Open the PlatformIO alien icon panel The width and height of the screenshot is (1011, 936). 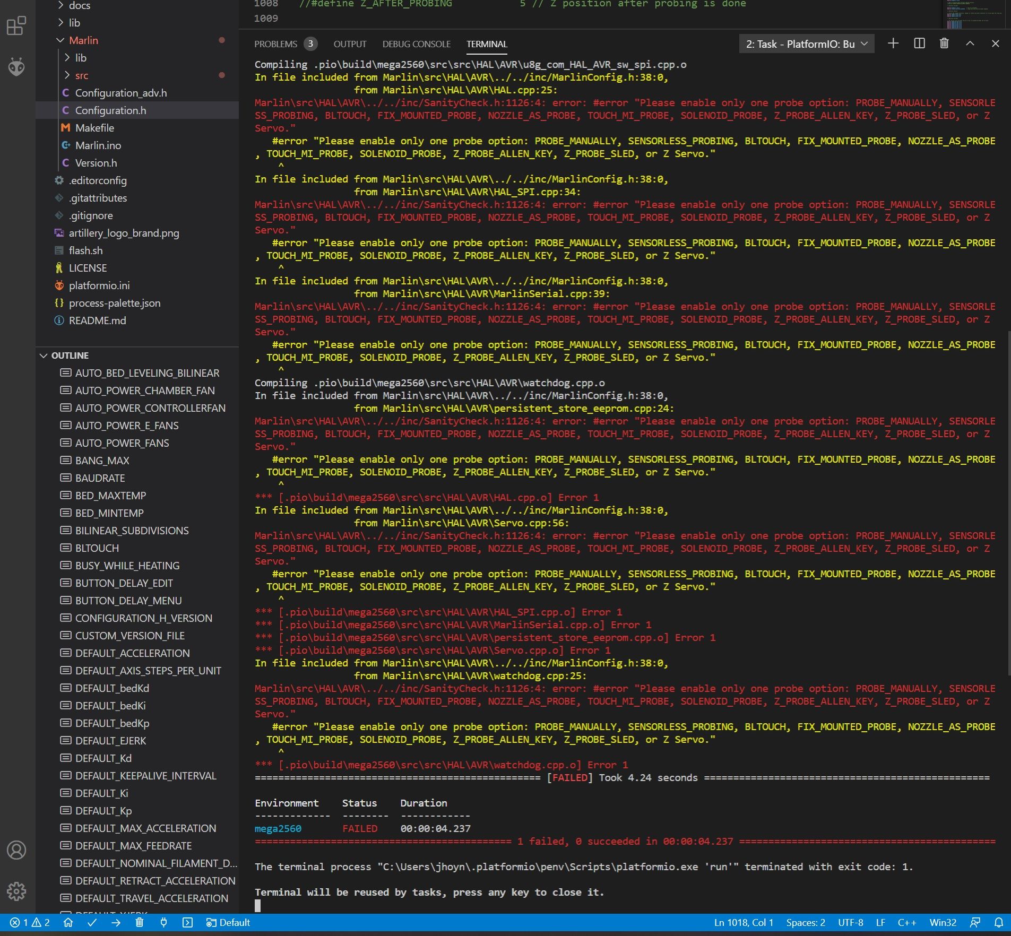[16, 67]
